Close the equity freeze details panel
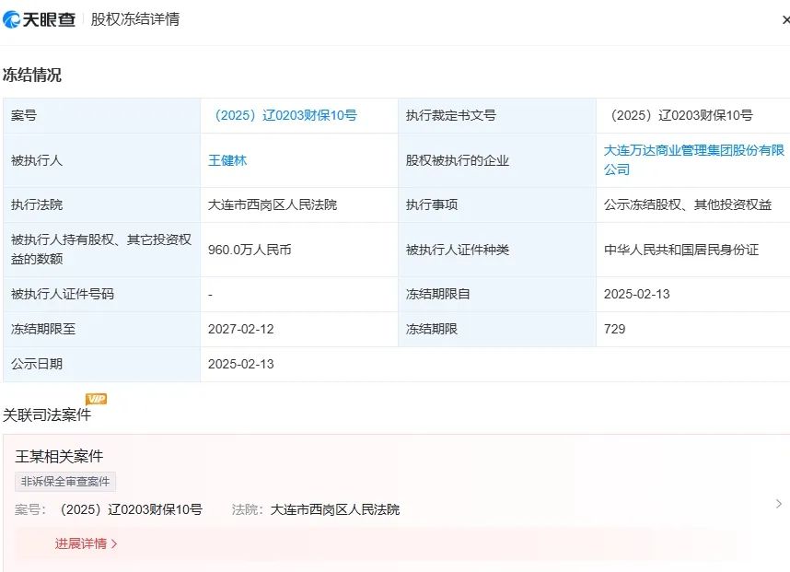Screen dimensions: 790x572 point(784,19)
